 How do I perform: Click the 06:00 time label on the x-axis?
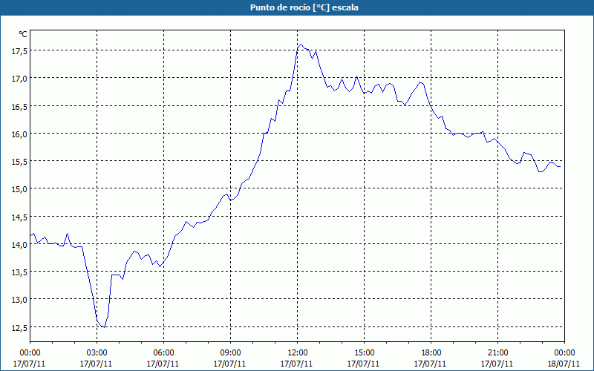163,353
